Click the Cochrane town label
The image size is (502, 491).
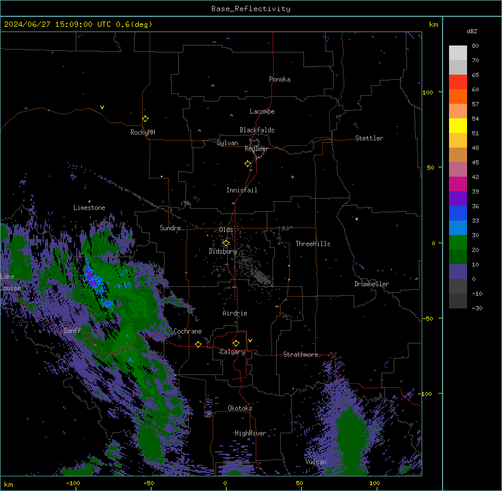(x=188, y=331)
